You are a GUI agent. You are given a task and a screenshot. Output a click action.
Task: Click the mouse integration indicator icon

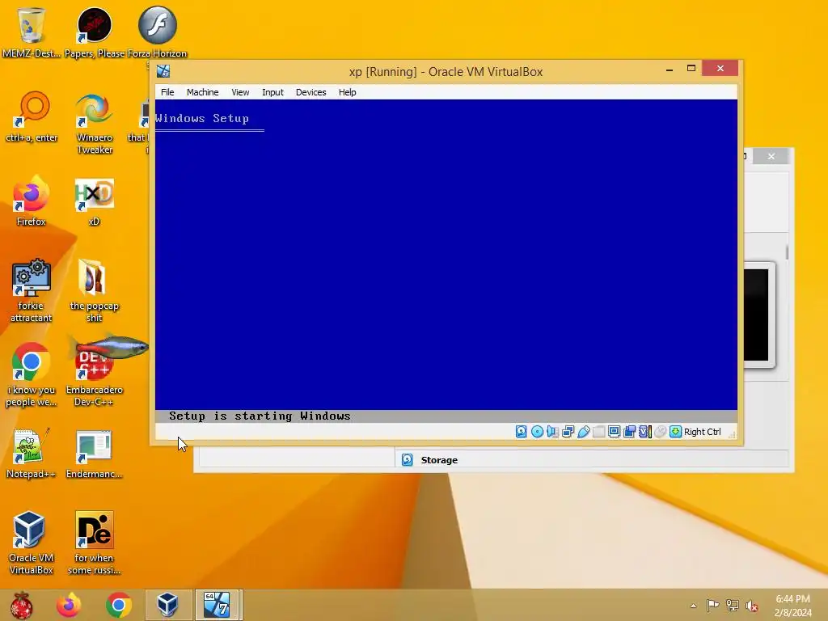click(x=660, y=432)
